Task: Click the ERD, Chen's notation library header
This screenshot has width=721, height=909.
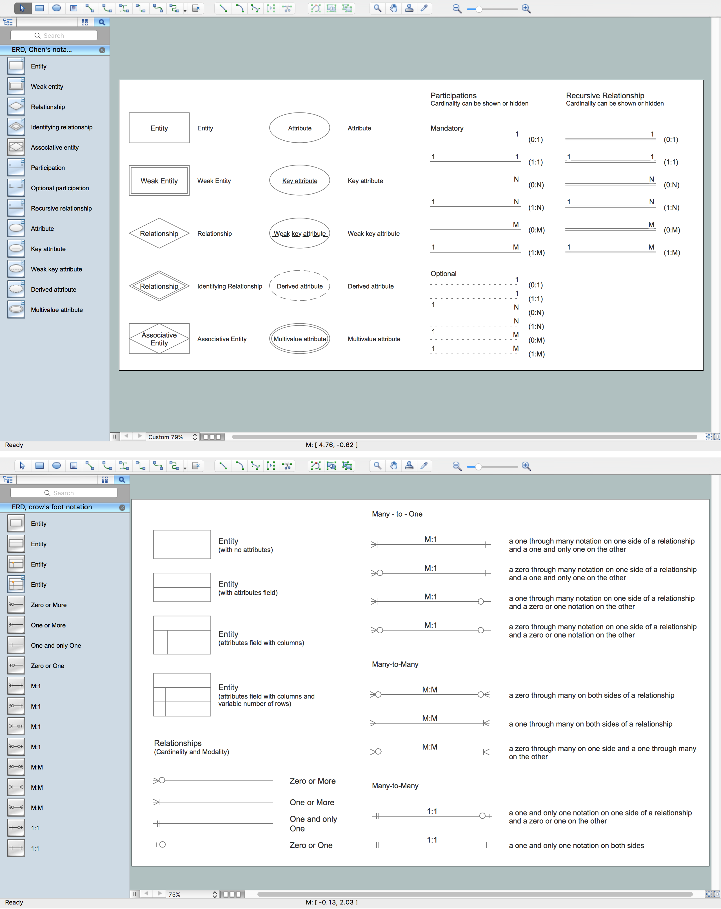Action: [42, 50]
